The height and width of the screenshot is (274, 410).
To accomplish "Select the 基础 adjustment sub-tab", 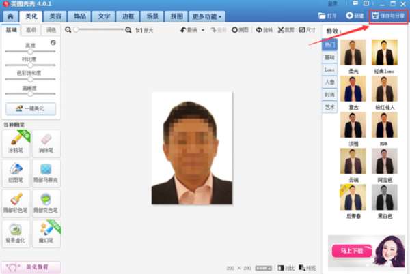I will pos(11,30).
